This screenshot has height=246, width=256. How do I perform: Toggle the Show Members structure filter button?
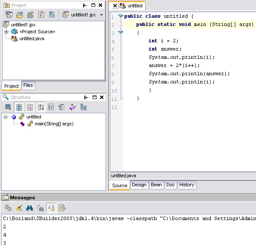click(x=30, y=108)
